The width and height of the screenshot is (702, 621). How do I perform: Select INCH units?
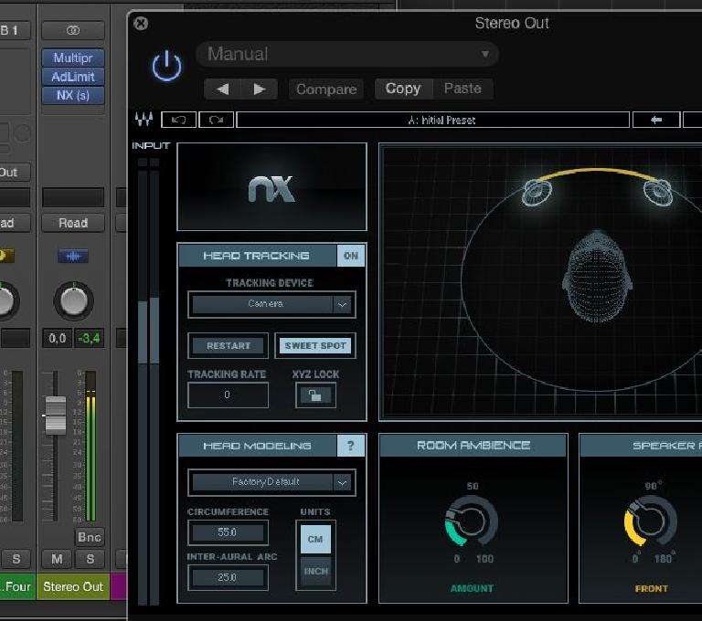tap(315, 572)
